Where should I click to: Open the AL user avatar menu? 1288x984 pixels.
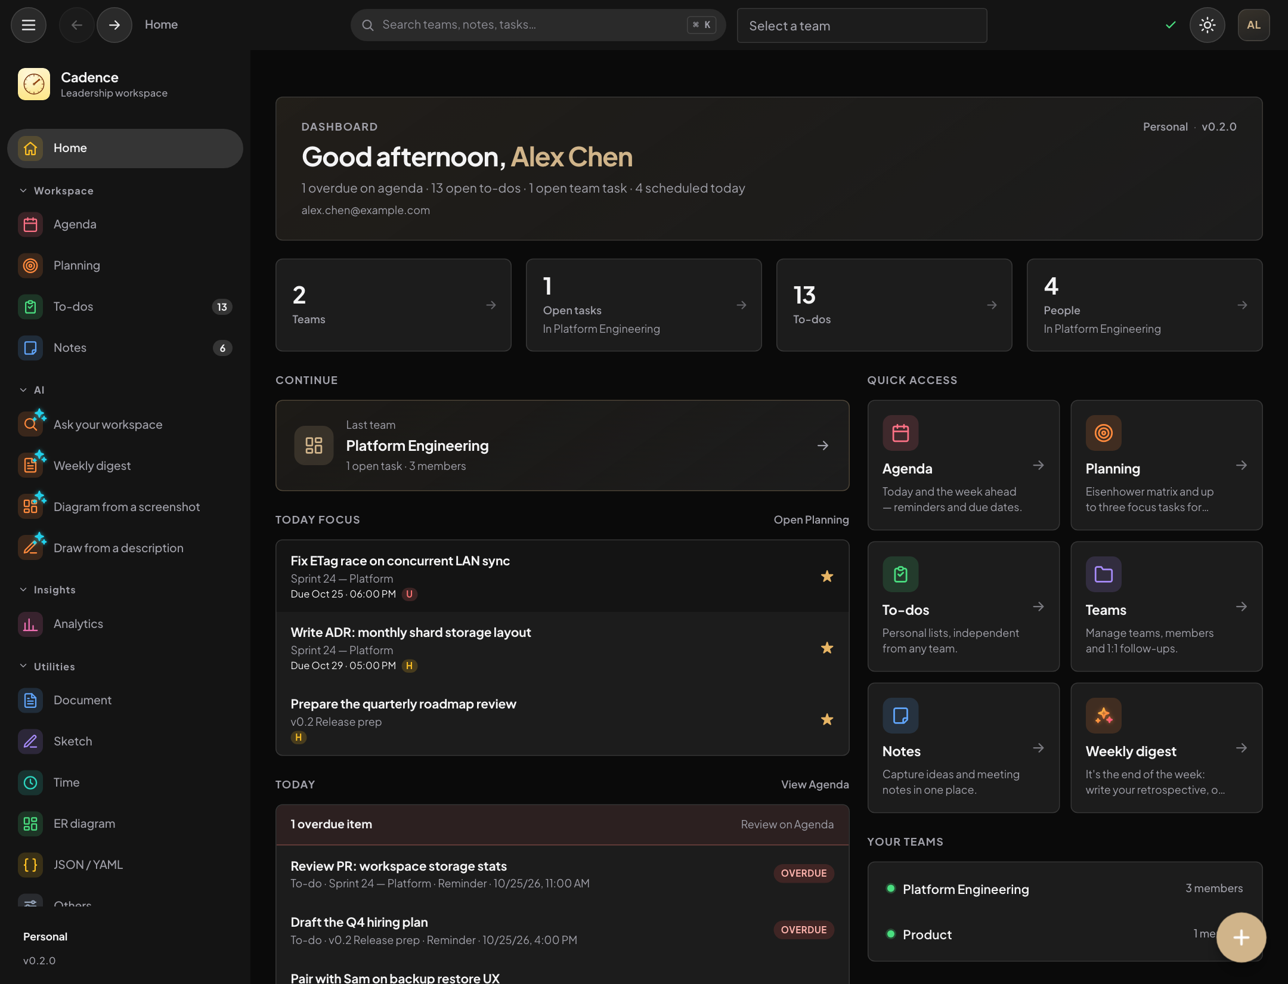click(x=1253, y=25)
